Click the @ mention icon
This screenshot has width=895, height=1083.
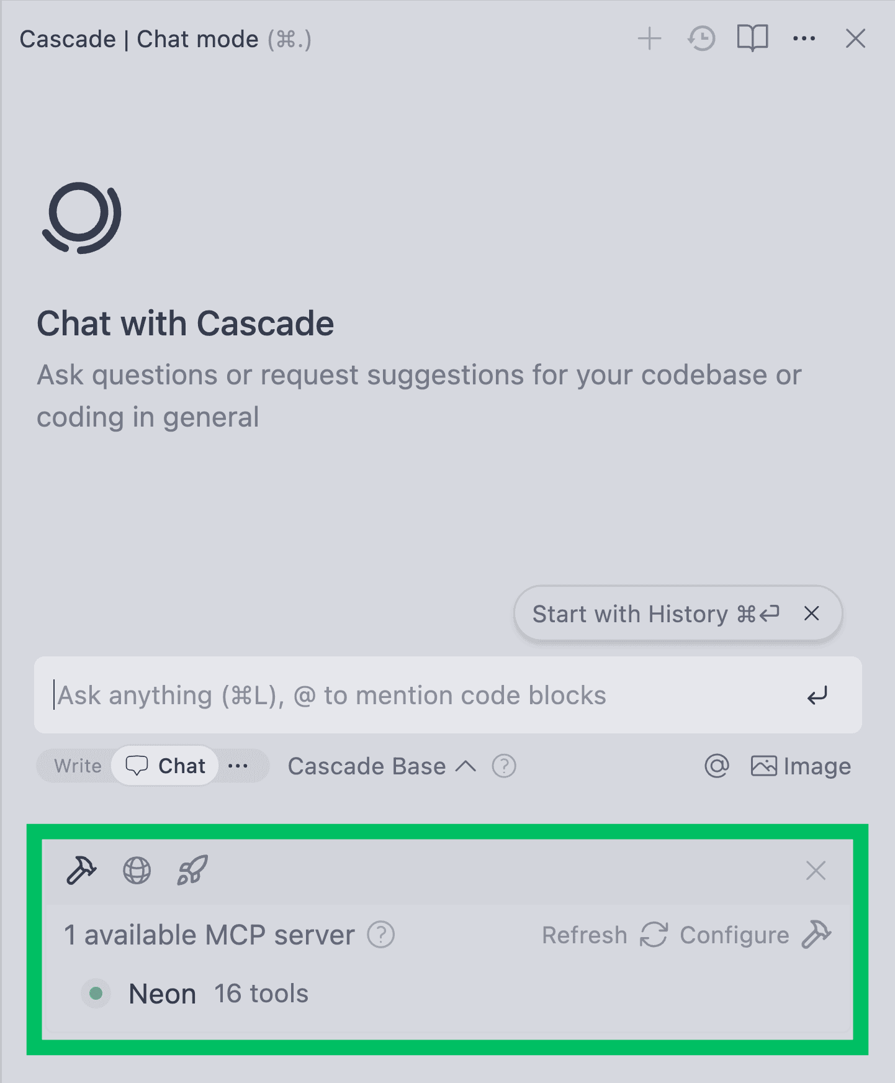[716, 766]
